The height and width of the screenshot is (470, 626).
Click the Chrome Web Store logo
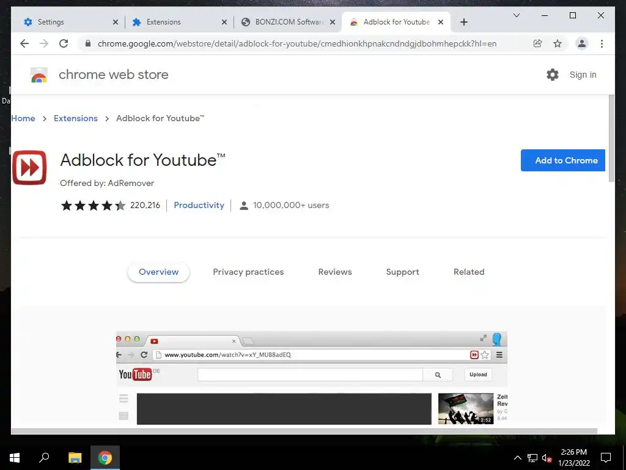click(x=39, y=75)
